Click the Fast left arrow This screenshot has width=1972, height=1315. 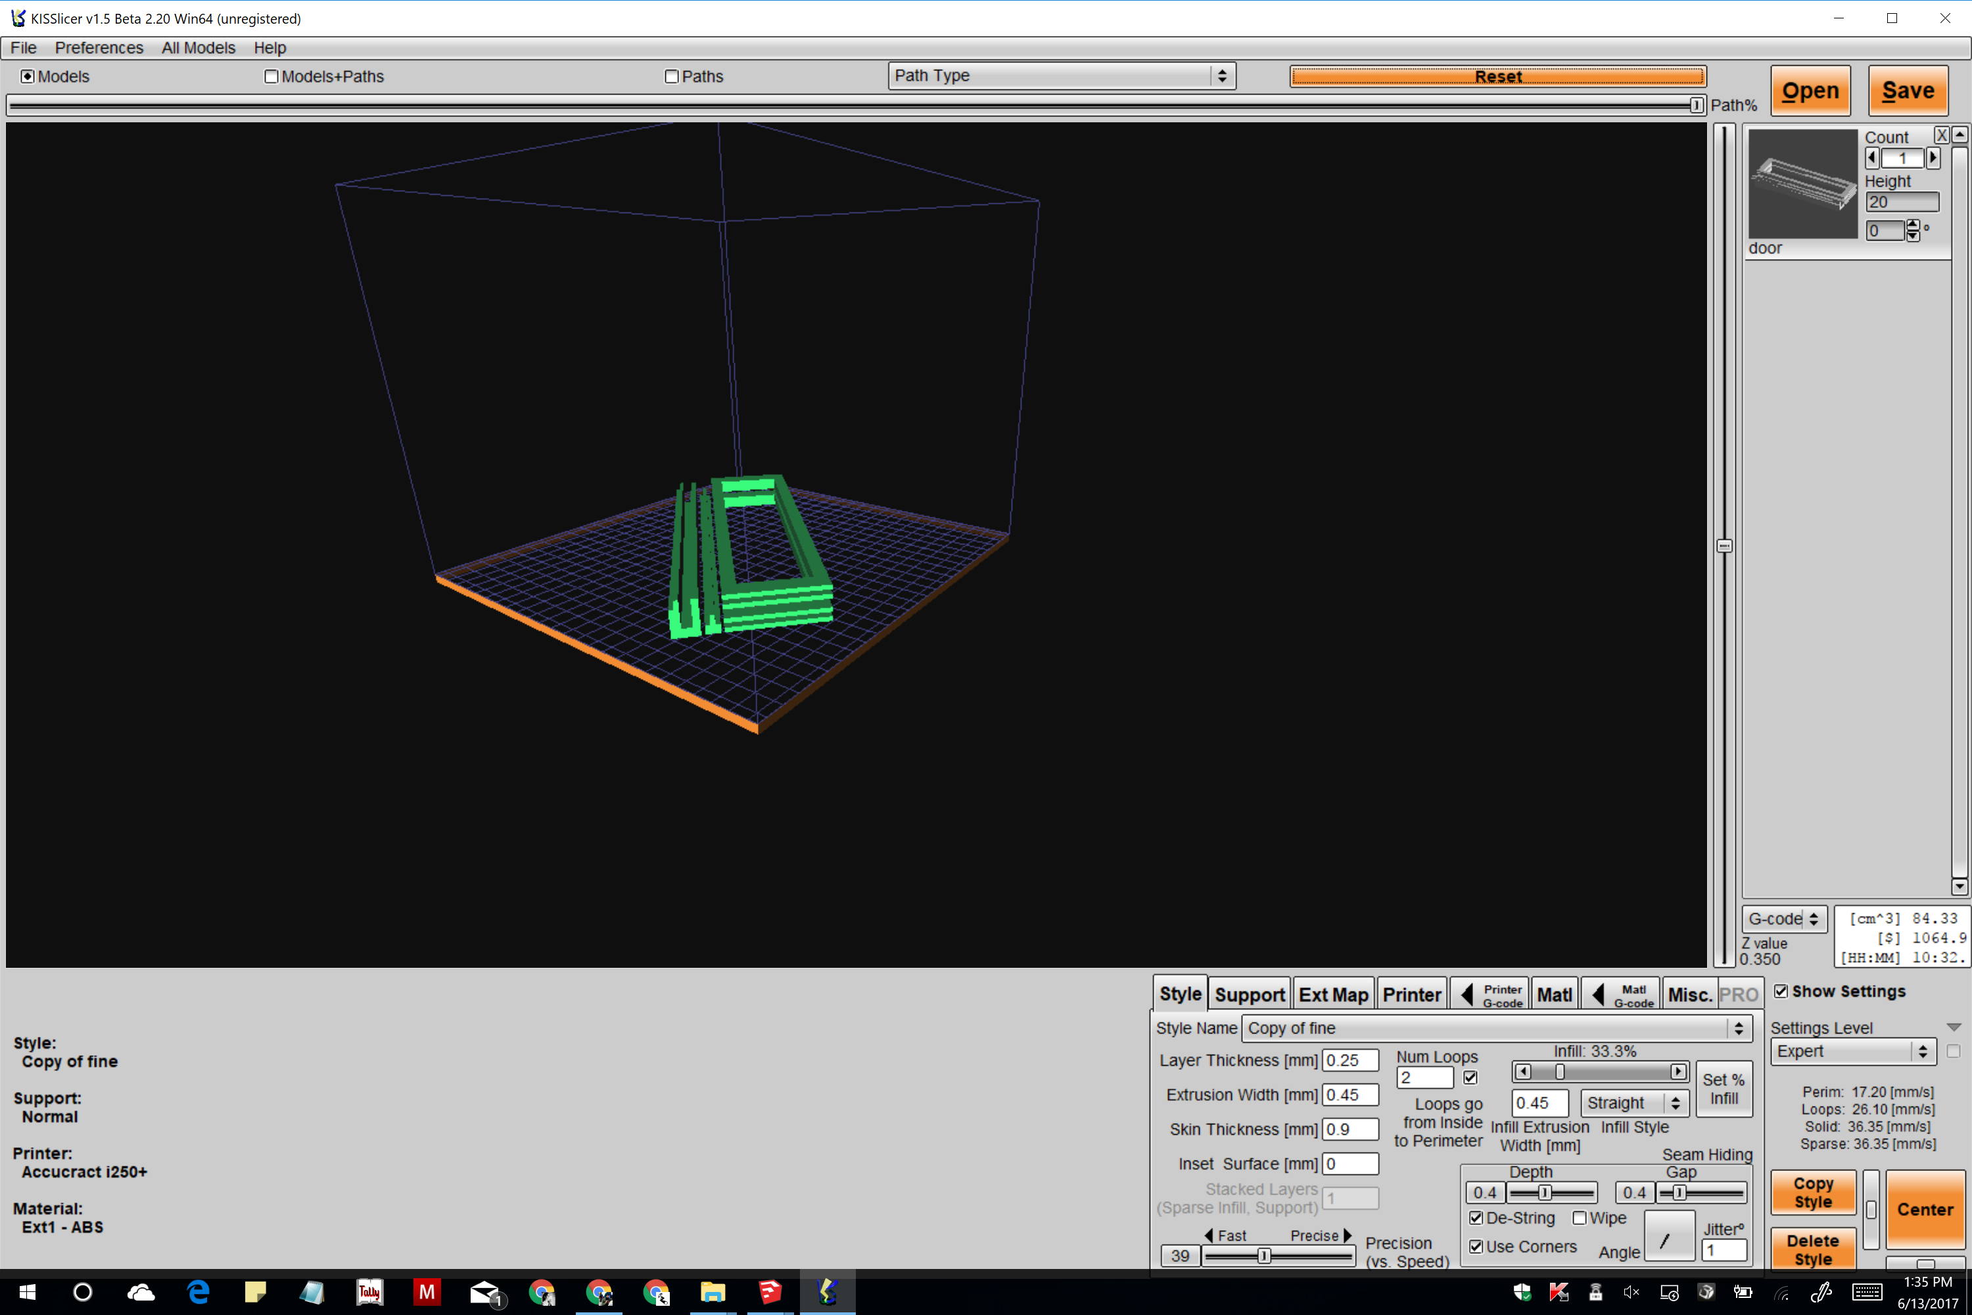coord(1209,1235)
